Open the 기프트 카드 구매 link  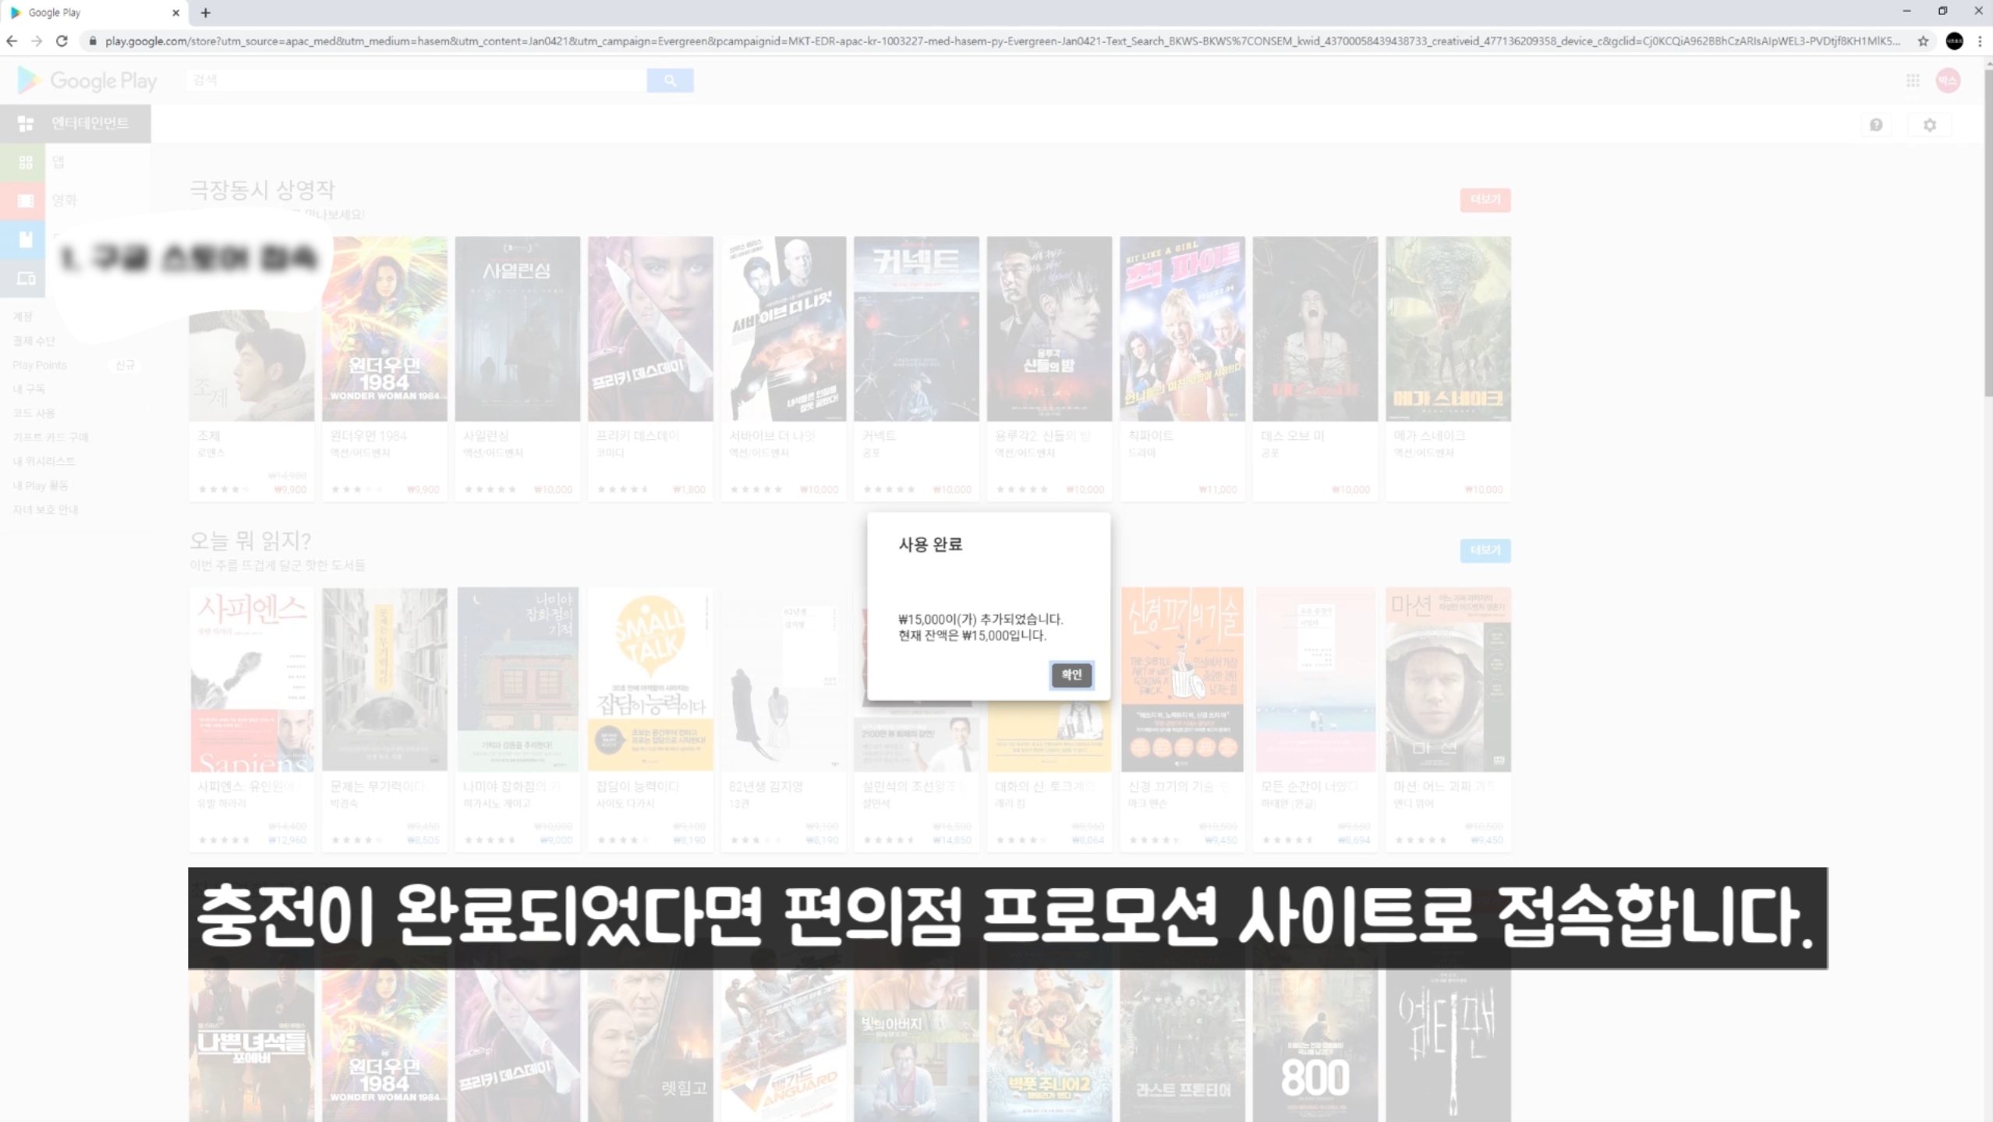(x=51, y=437)
